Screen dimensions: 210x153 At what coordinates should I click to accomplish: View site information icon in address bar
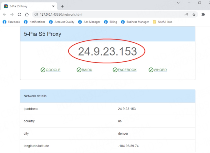tap(36, 15)
